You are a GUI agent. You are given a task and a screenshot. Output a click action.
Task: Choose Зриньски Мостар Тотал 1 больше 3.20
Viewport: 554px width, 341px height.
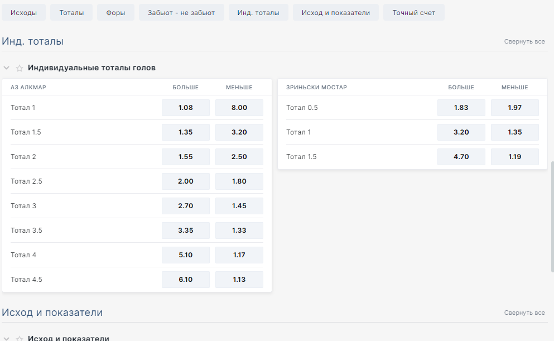coord(461,132)
